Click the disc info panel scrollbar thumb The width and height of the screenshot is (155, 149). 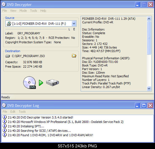pos(149,38)
